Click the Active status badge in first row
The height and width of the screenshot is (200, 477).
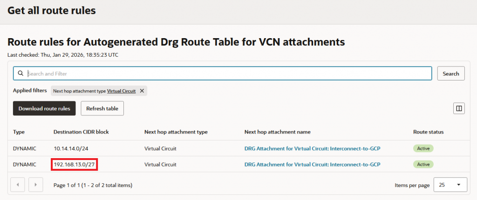(423, 148)
